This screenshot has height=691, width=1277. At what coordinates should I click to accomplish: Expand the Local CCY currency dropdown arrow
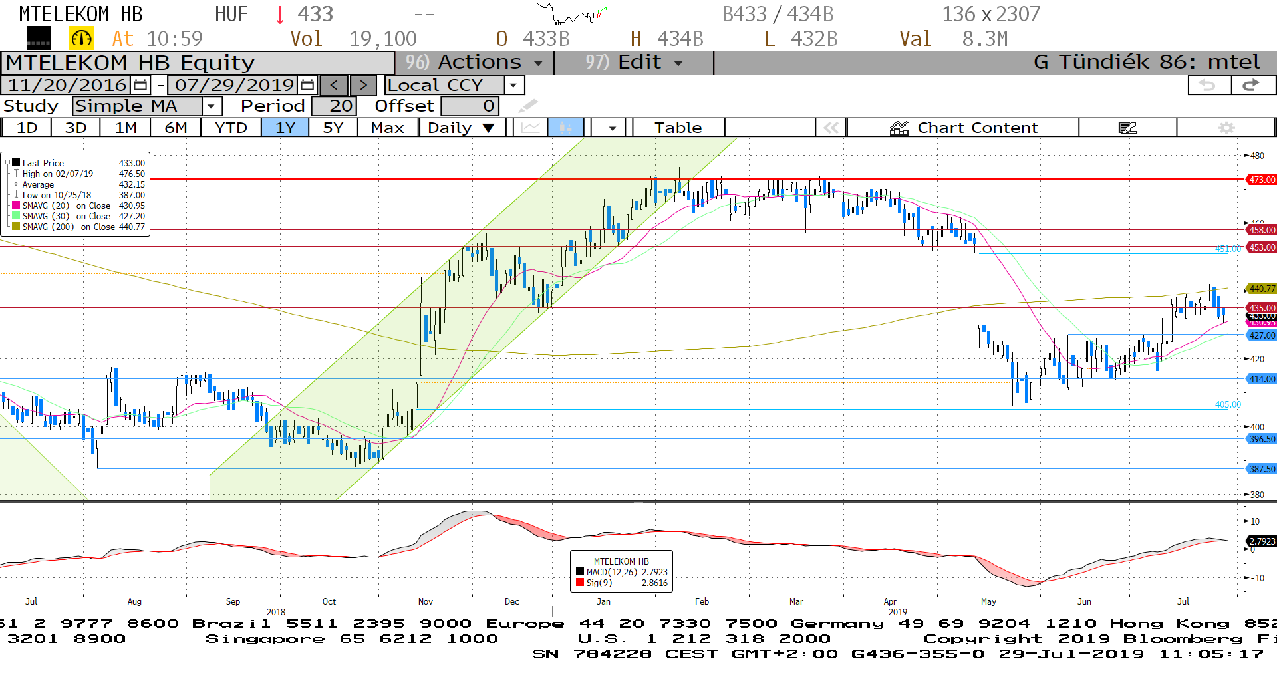[x=513, y=85]
